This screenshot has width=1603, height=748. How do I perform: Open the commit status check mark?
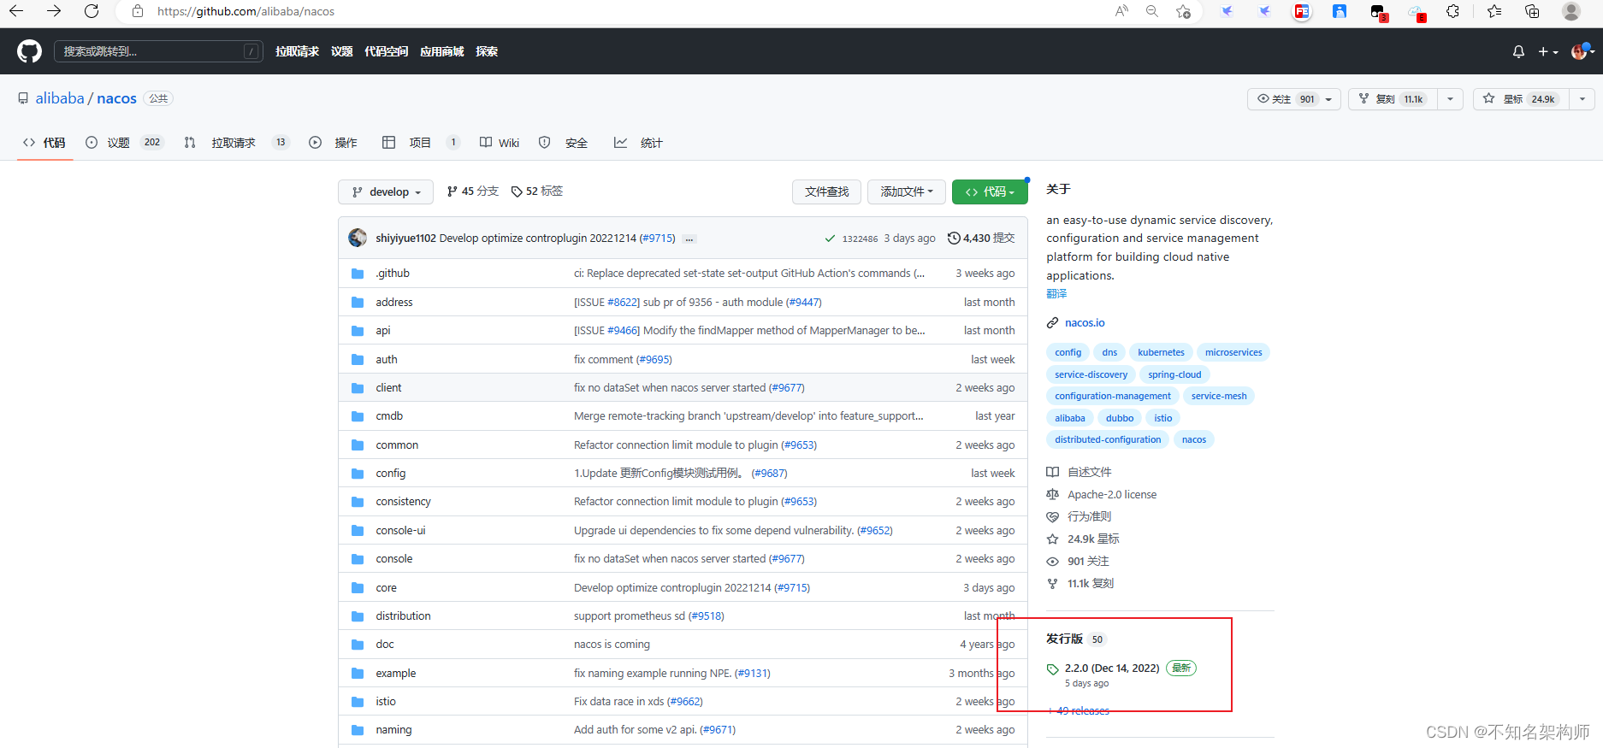830,239
